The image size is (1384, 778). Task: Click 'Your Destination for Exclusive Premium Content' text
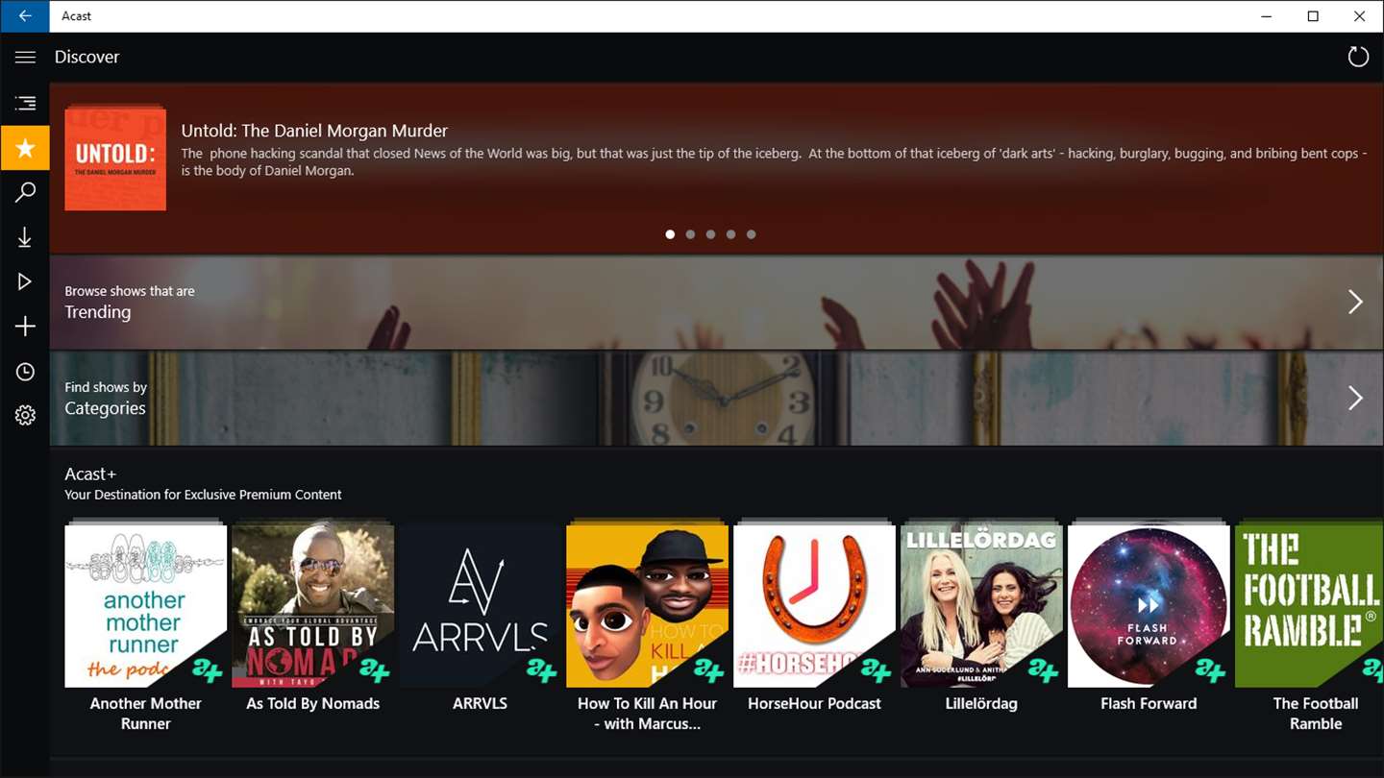click(x=203, y=495)
